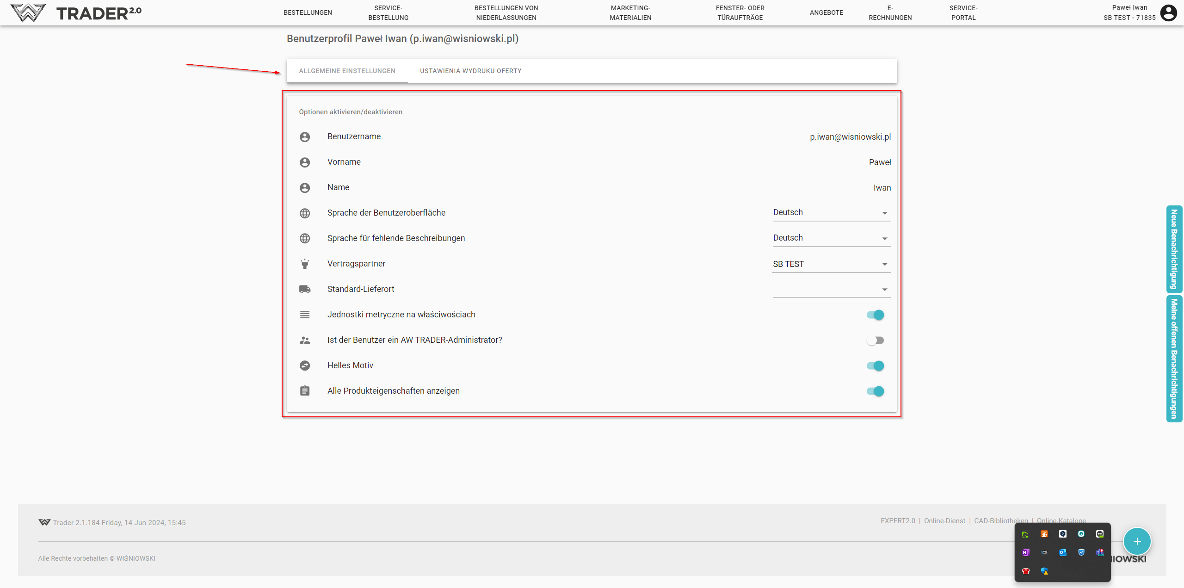Open Outlook from the system tray popup

(x=1062, y=552)
